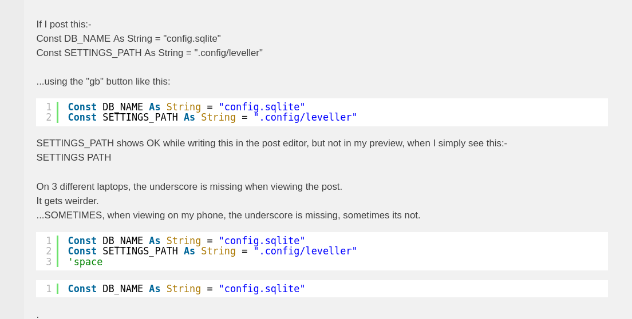Click plain-text line "Const DB_NAME As String" above code
The height and width of the screenshot is (319, 632).
128,38
